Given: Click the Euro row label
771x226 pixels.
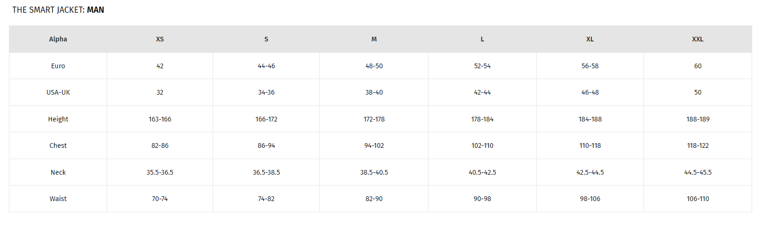Looking at the screenshot, I should pos(58,66).
